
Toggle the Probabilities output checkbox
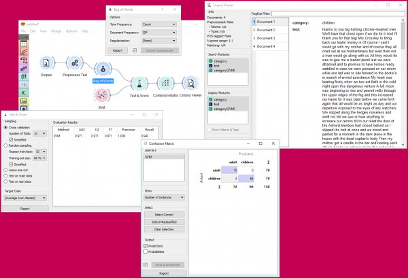(146, 251)
